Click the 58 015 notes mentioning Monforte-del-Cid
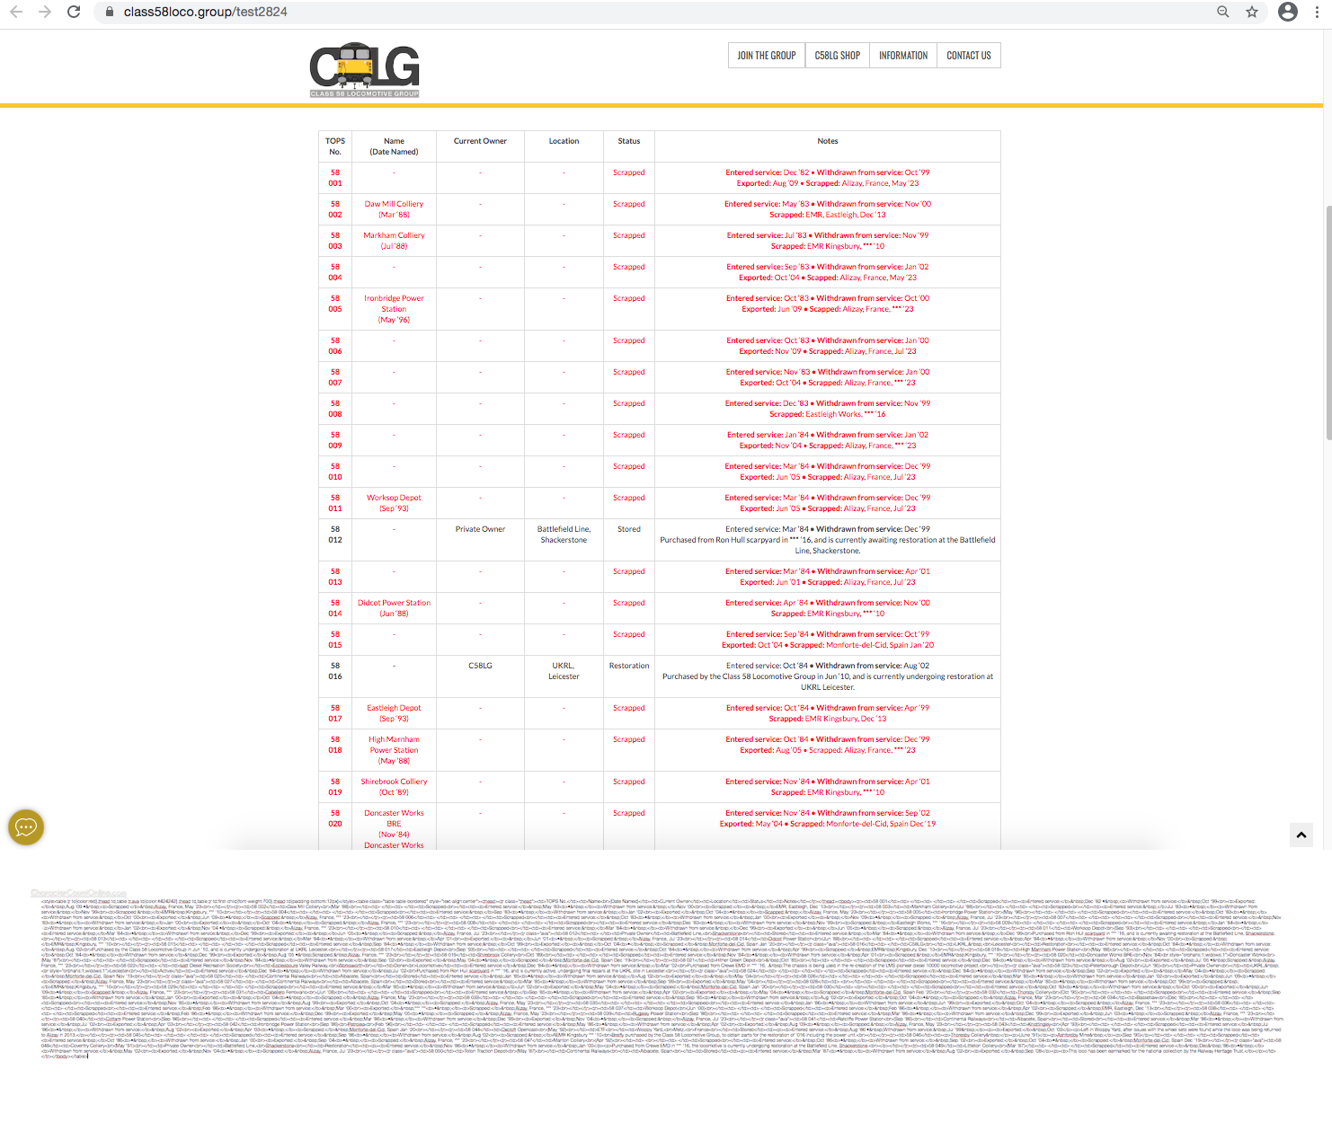1332x1140 pixels. pos(828,640)
